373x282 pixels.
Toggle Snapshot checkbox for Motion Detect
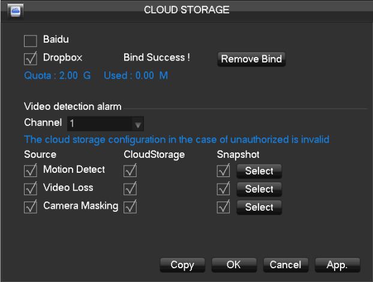223,170
